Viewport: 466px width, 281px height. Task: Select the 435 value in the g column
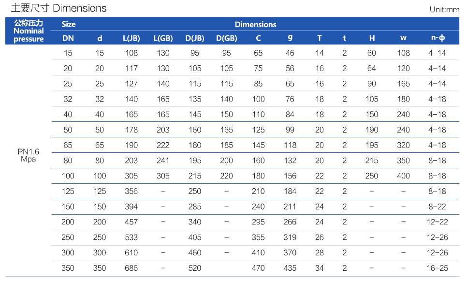pos(290,268)
